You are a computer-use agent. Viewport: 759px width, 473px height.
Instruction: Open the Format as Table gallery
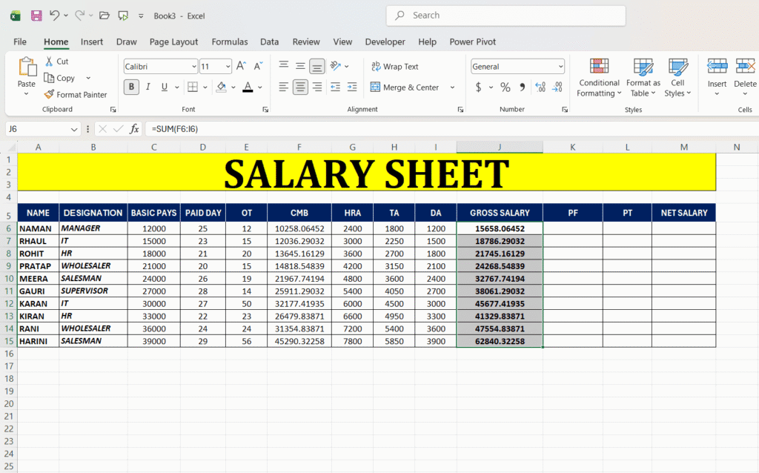[643, 77]
